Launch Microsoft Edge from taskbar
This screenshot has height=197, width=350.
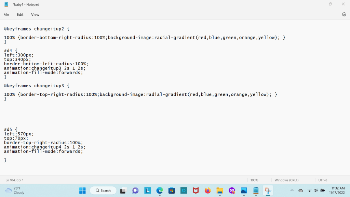pyautogui.click(x=160, y=191)
